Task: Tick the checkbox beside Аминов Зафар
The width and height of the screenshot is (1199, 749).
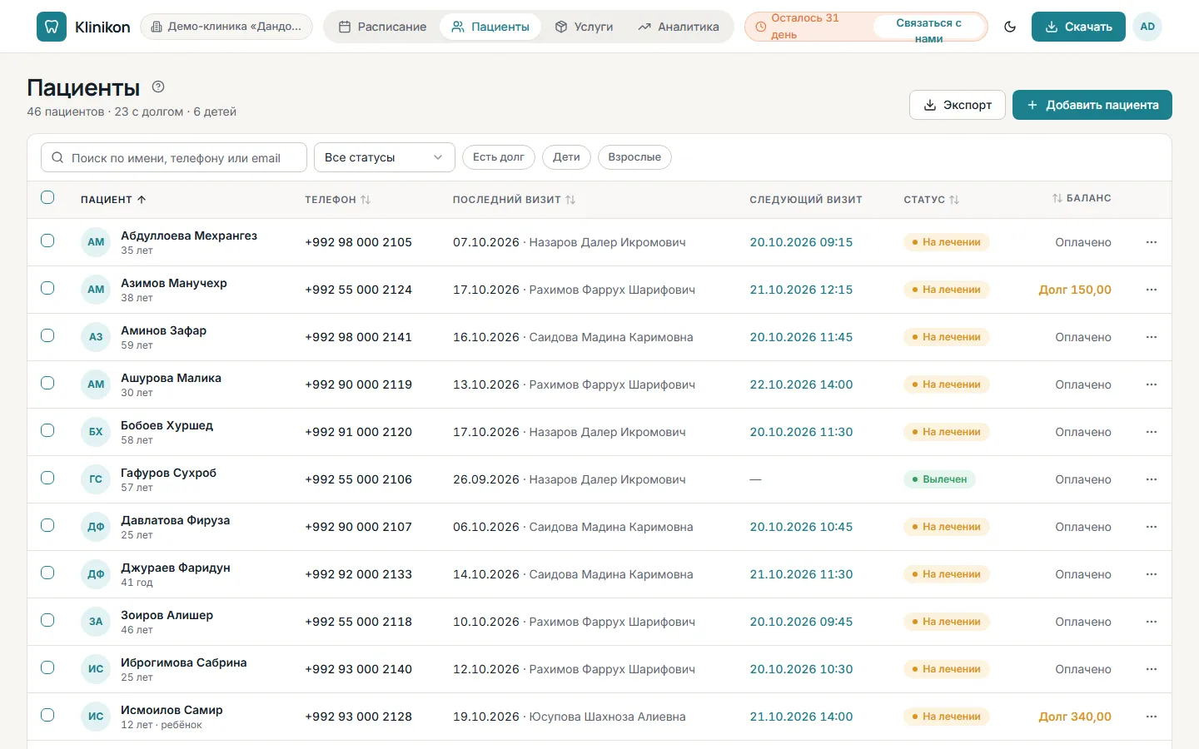Action: pyautogui.click(x=47, y=335)
